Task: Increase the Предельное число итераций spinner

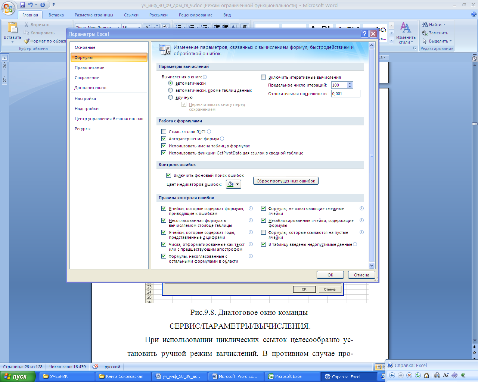Action: click(350, 84)
